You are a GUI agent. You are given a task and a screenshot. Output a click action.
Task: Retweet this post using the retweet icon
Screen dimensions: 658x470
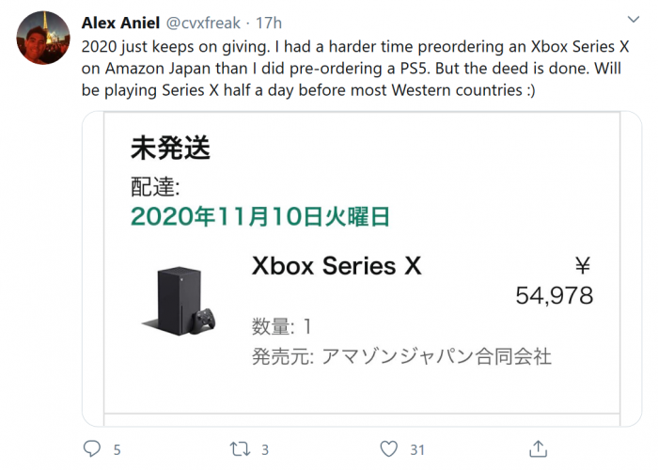(241, 448)
